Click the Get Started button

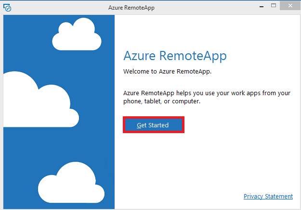[153, 125]
